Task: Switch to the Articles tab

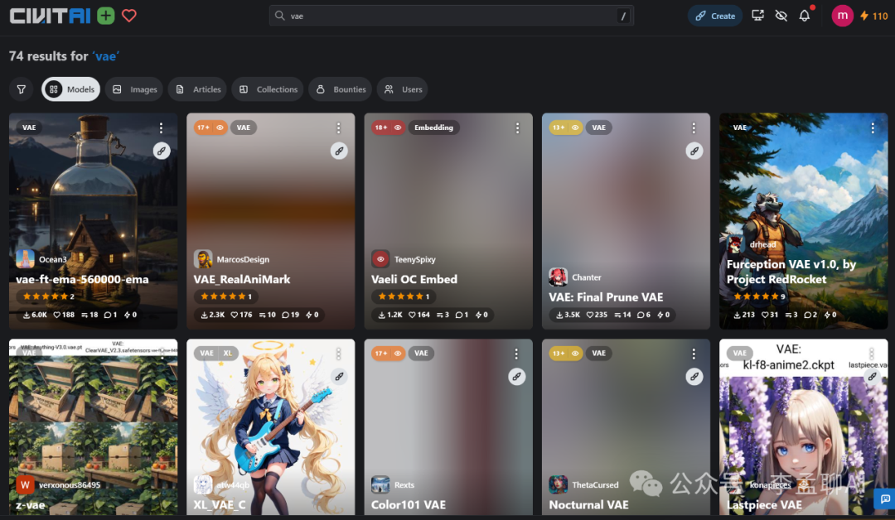Action: point(197,89)
